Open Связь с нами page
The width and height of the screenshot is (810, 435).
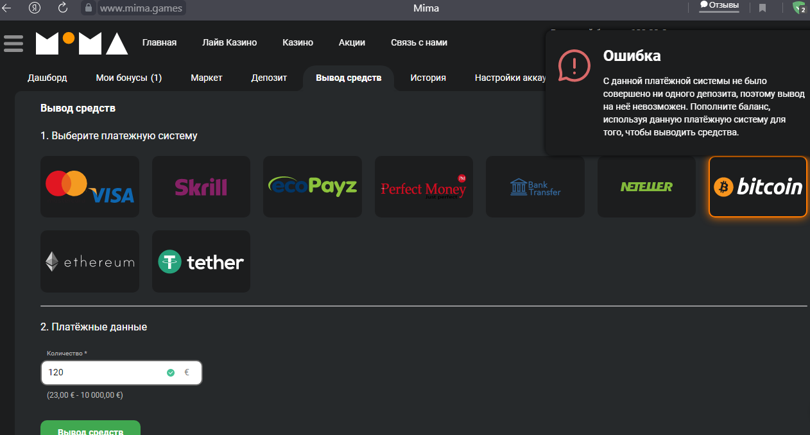[x=419, y=42]
